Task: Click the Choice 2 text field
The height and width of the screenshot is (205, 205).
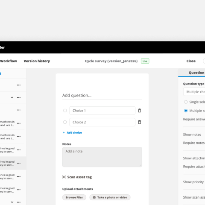Action: pyautogui.click(x=102, y=122)
